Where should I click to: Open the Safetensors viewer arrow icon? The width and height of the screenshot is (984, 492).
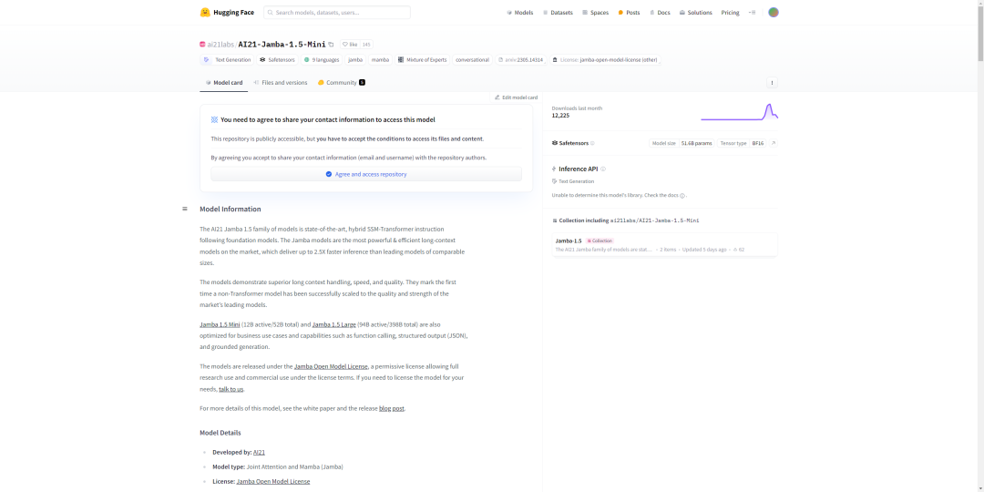pyautogui.click(x=774, y=143)
